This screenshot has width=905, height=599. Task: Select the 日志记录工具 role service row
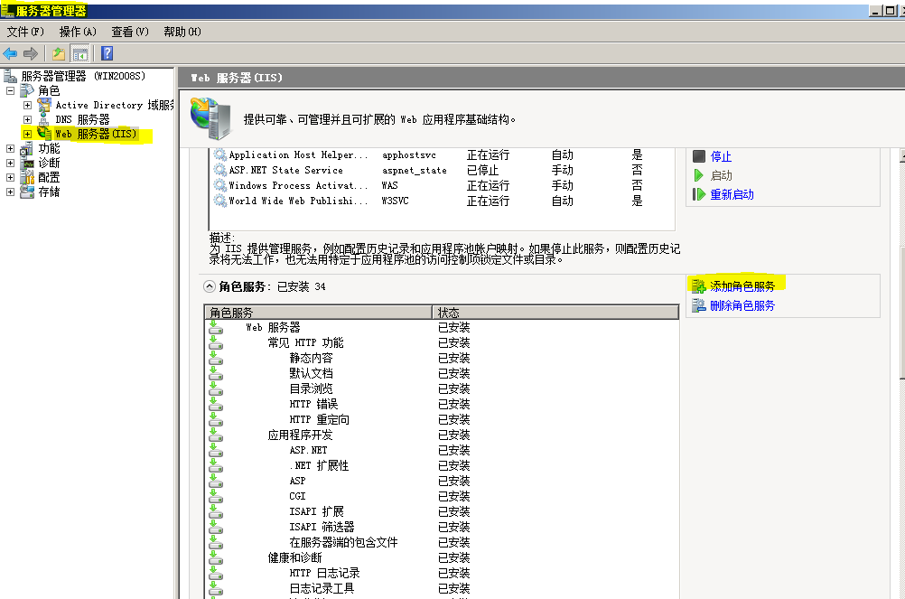pos(442,588)
